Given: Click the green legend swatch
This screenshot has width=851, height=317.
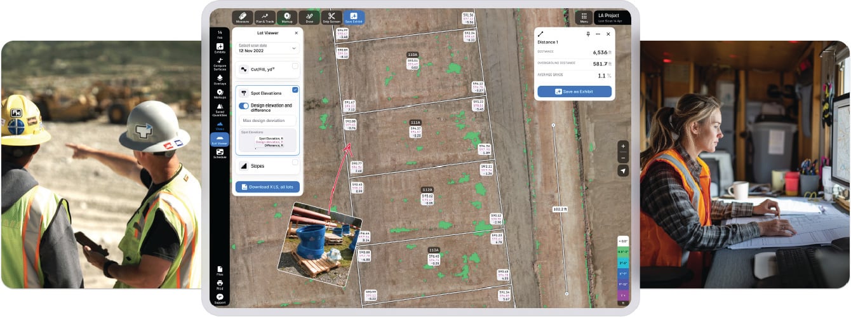Looking at the screenshot, I should 623,252.
